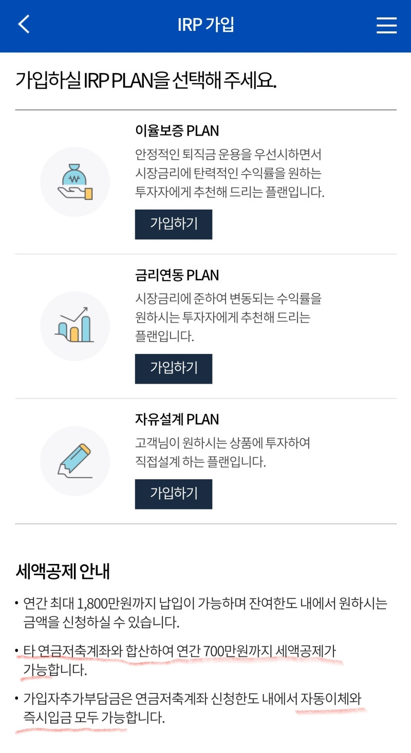Tap the IRP 가입 page title

[206, 25]
